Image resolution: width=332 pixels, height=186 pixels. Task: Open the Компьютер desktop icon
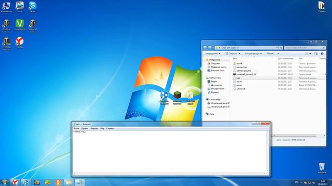(x=6, y=7)
